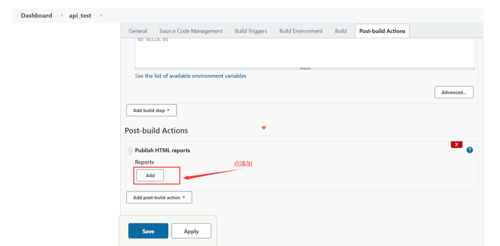Screen dimensions: 500x246
Task: Click the Apply button
Action: (x=191, y=231)
